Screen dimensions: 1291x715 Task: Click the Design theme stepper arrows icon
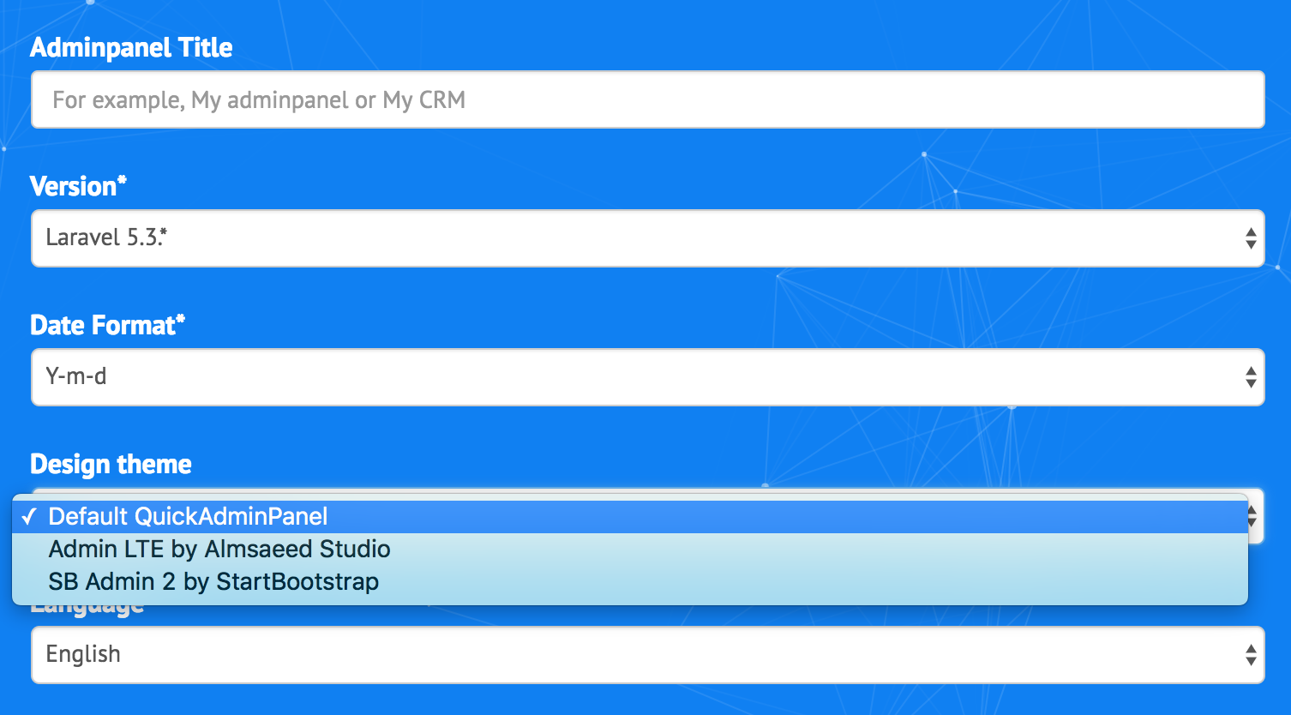[x=1250, y=516]
